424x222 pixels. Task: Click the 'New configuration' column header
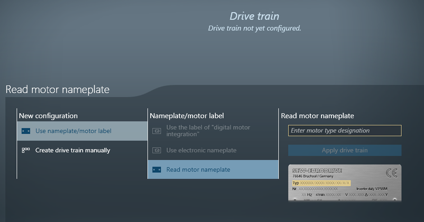click(48, 115)
